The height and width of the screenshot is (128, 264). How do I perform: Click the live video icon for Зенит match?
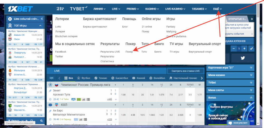pyautogui.click(x=73, y=99)
